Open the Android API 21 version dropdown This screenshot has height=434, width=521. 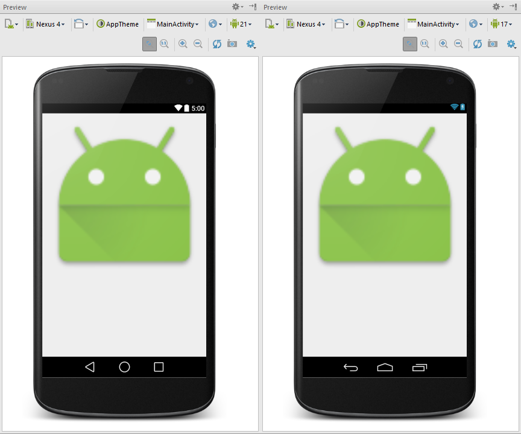click(241, 24)
